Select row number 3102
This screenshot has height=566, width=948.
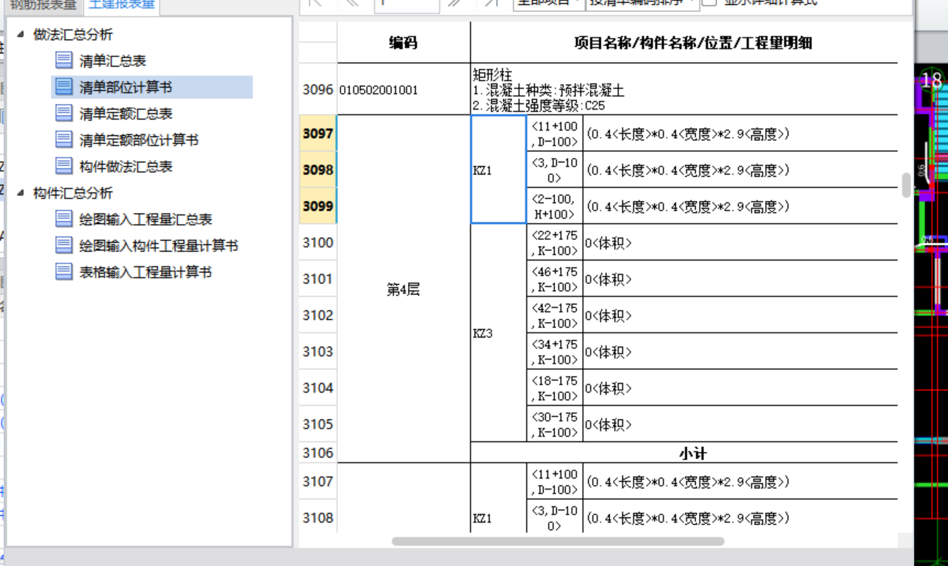coord(318,315)
